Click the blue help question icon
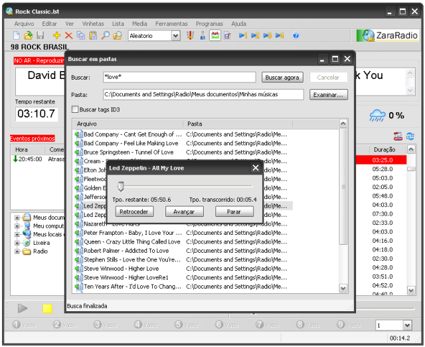425x347 pixels. pyautogui.click(x=296, y=35)
